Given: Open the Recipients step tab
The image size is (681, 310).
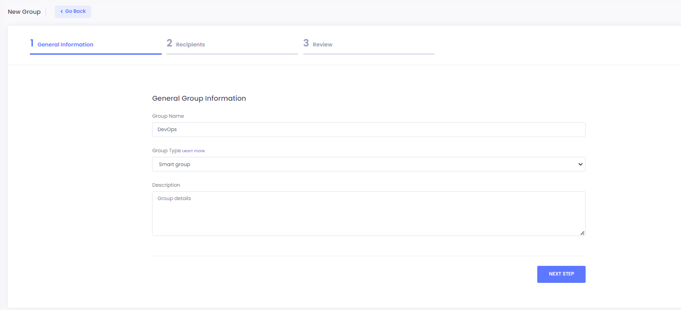Looking at the screenshot, I should point(190,45).
